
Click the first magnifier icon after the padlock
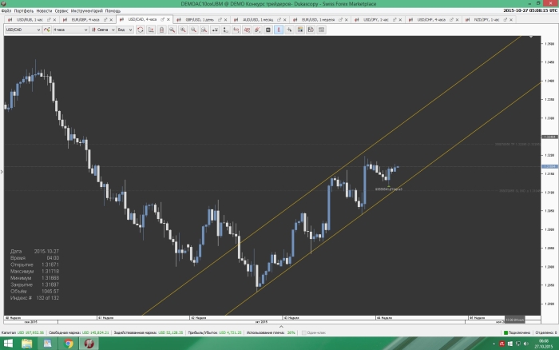pos(172,30)
